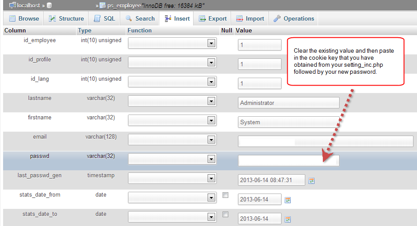Click the firstname field containing System
Viewport: 417px width, 226px height.
(289, 122)
